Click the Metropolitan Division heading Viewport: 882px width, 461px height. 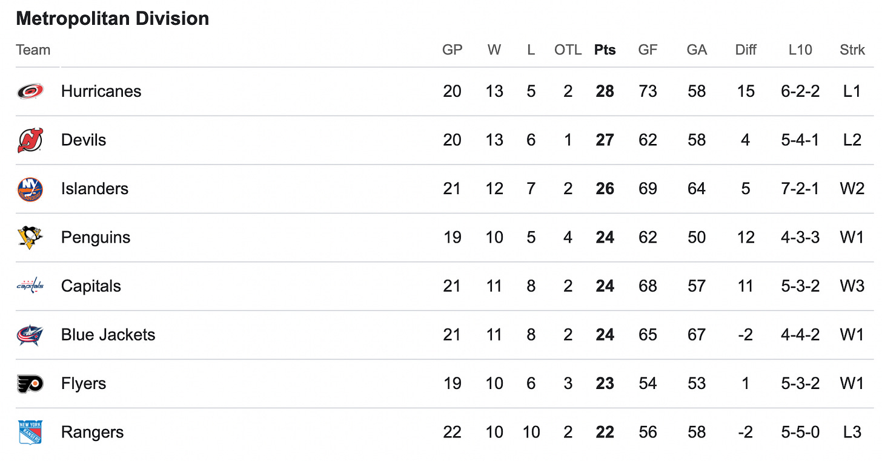coord(113,19)
